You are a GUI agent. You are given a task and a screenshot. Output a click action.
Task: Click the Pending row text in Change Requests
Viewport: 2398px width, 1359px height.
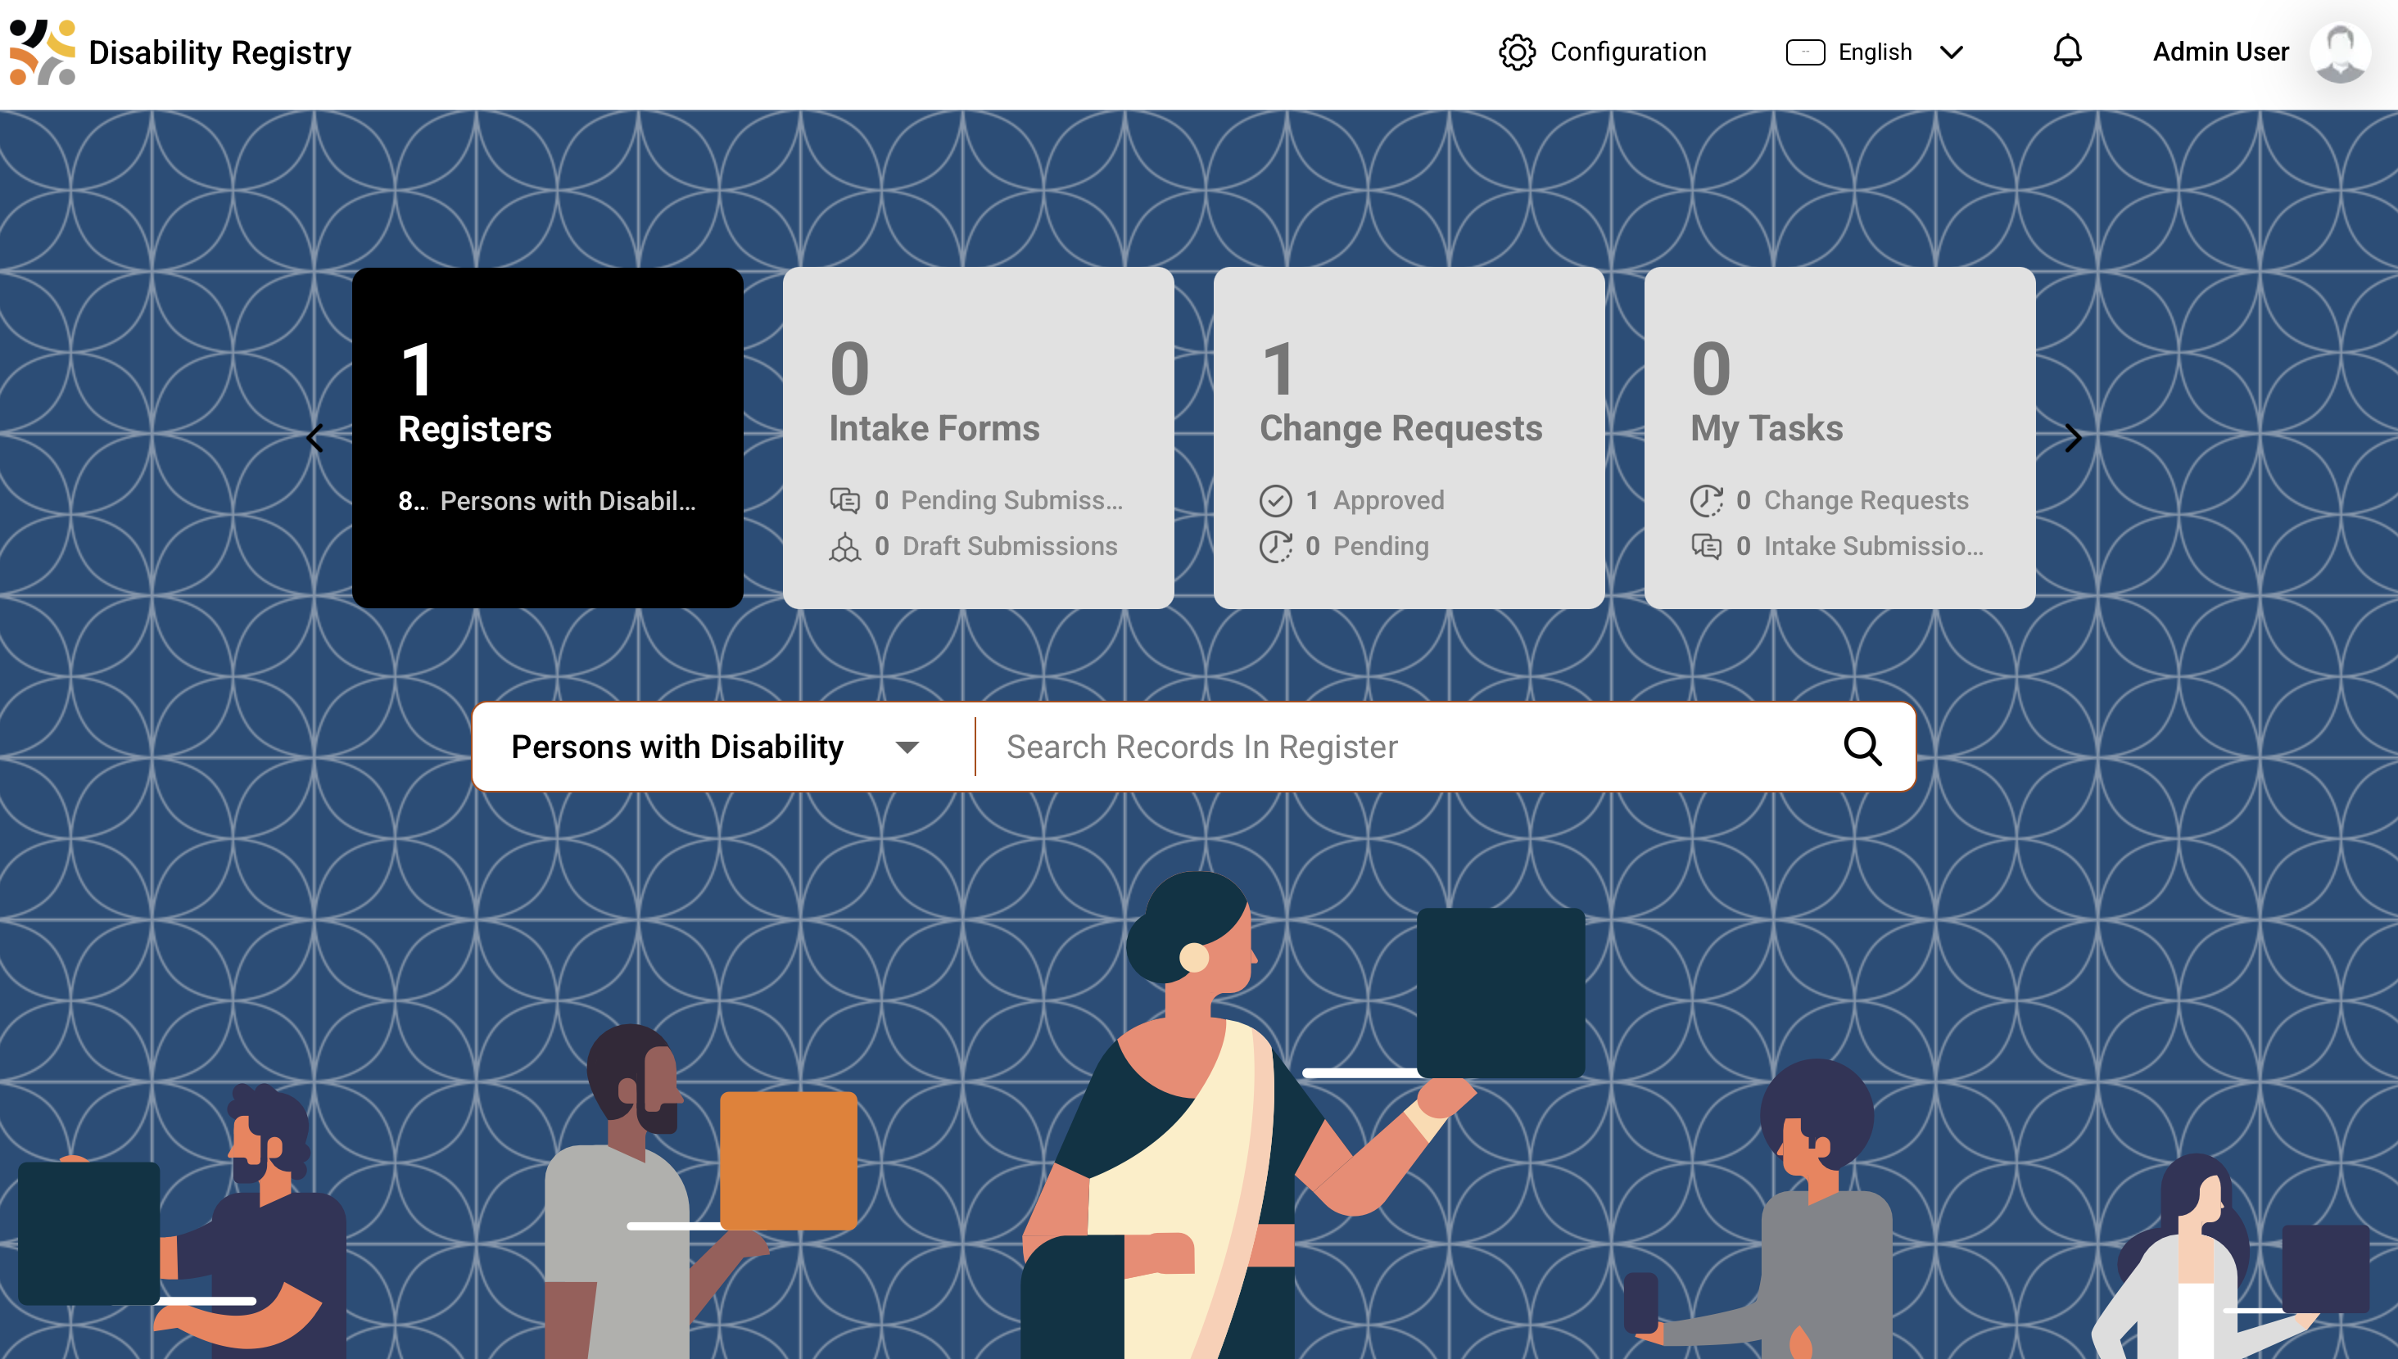pyautogui.click(x=1381, y=547)
